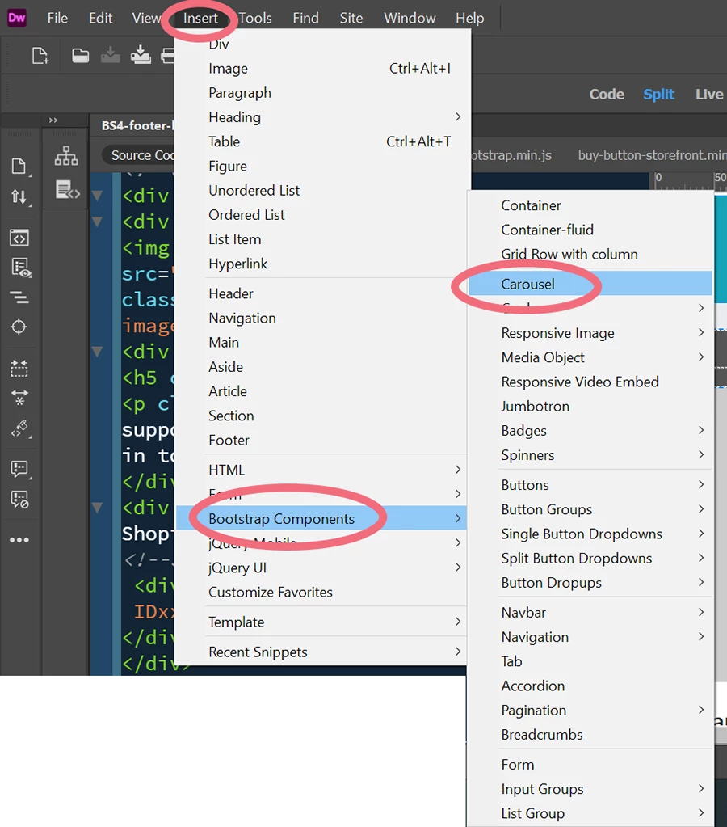The width and height of the screenshot is (727, 827).
Task: Expand the Recent Snippets submenu
Action: pyautogui.click(x=321, y=652)
